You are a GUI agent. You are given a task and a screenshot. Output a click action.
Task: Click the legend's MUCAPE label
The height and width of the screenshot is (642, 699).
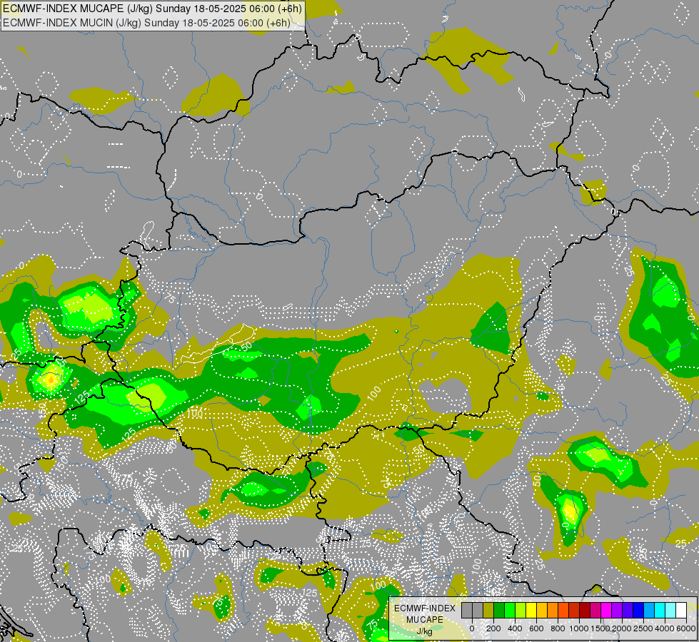coord(425,620)
